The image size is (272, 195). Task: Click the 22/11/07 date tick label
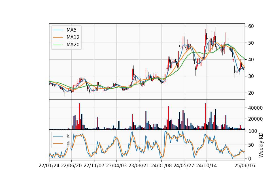[x=94, y=166]
